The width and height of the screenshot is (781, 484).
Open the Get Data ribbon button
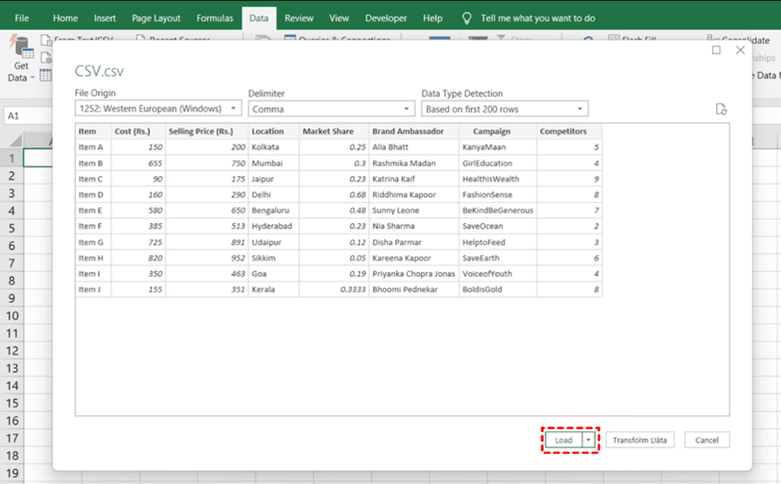pos(21,60)
